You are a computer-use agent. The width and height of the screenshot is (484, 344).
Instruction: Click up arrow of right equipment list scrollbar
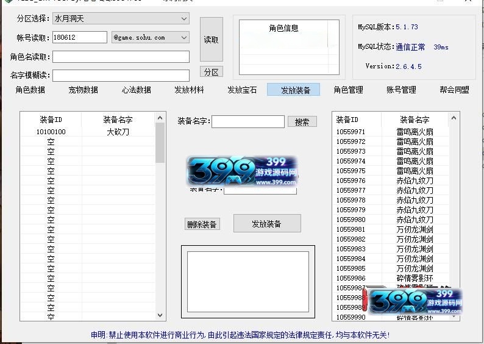point(454,118)
